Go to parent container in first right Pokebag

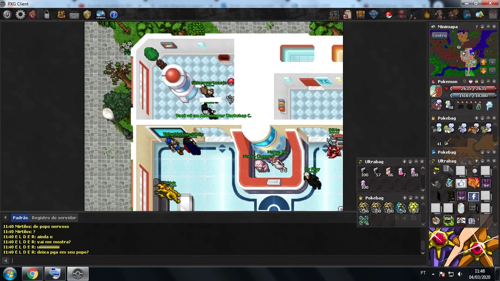pos(477,118)
